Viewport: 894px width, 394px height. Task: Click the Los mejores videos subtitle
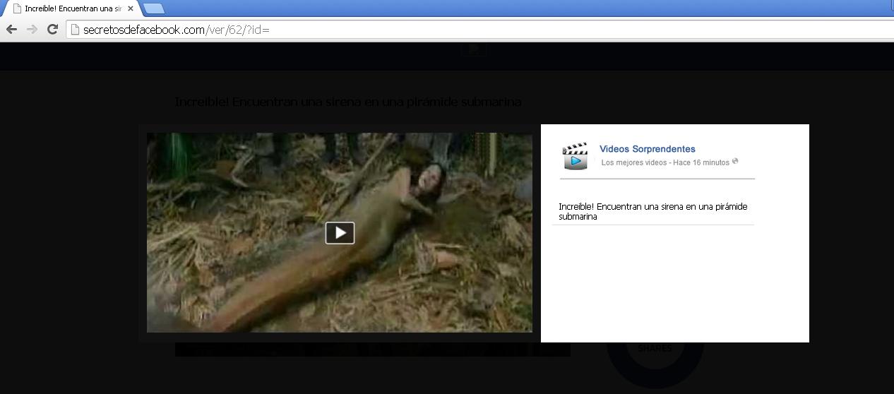click(x=633, y=162)
